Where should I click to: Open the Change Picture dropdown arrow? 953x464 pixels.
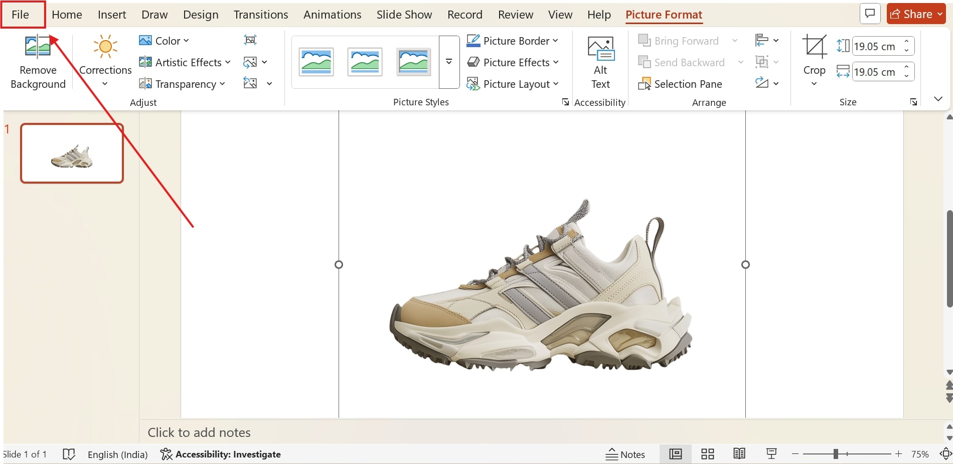click(x=264, y=62)
